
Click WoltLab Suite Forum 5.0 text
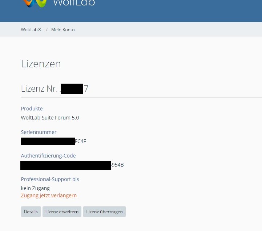(50, 118)
